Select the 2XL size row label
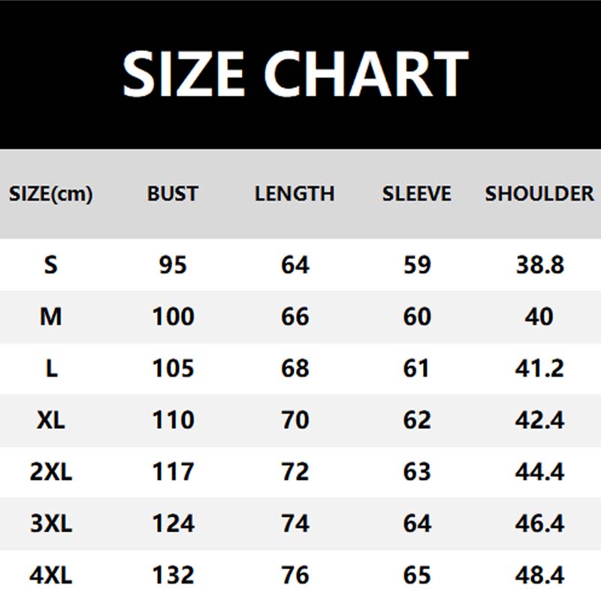Viewport: 601px width, 601px height. 50,472
